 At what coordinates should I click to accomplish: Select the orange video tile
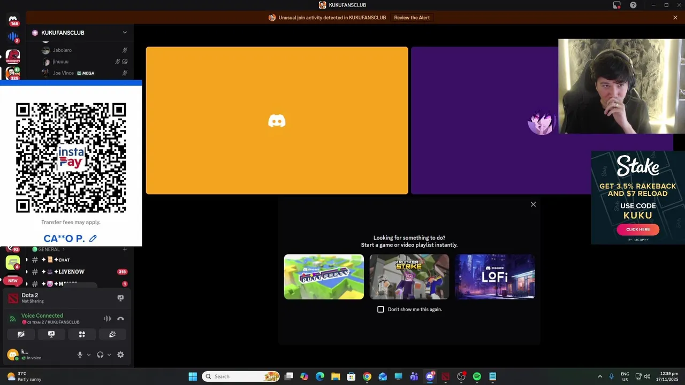pyautogui.click(x=277, y=120)
